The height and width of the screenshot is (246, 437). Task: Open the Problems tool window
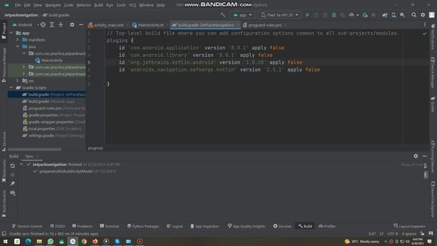coord(82,226)
